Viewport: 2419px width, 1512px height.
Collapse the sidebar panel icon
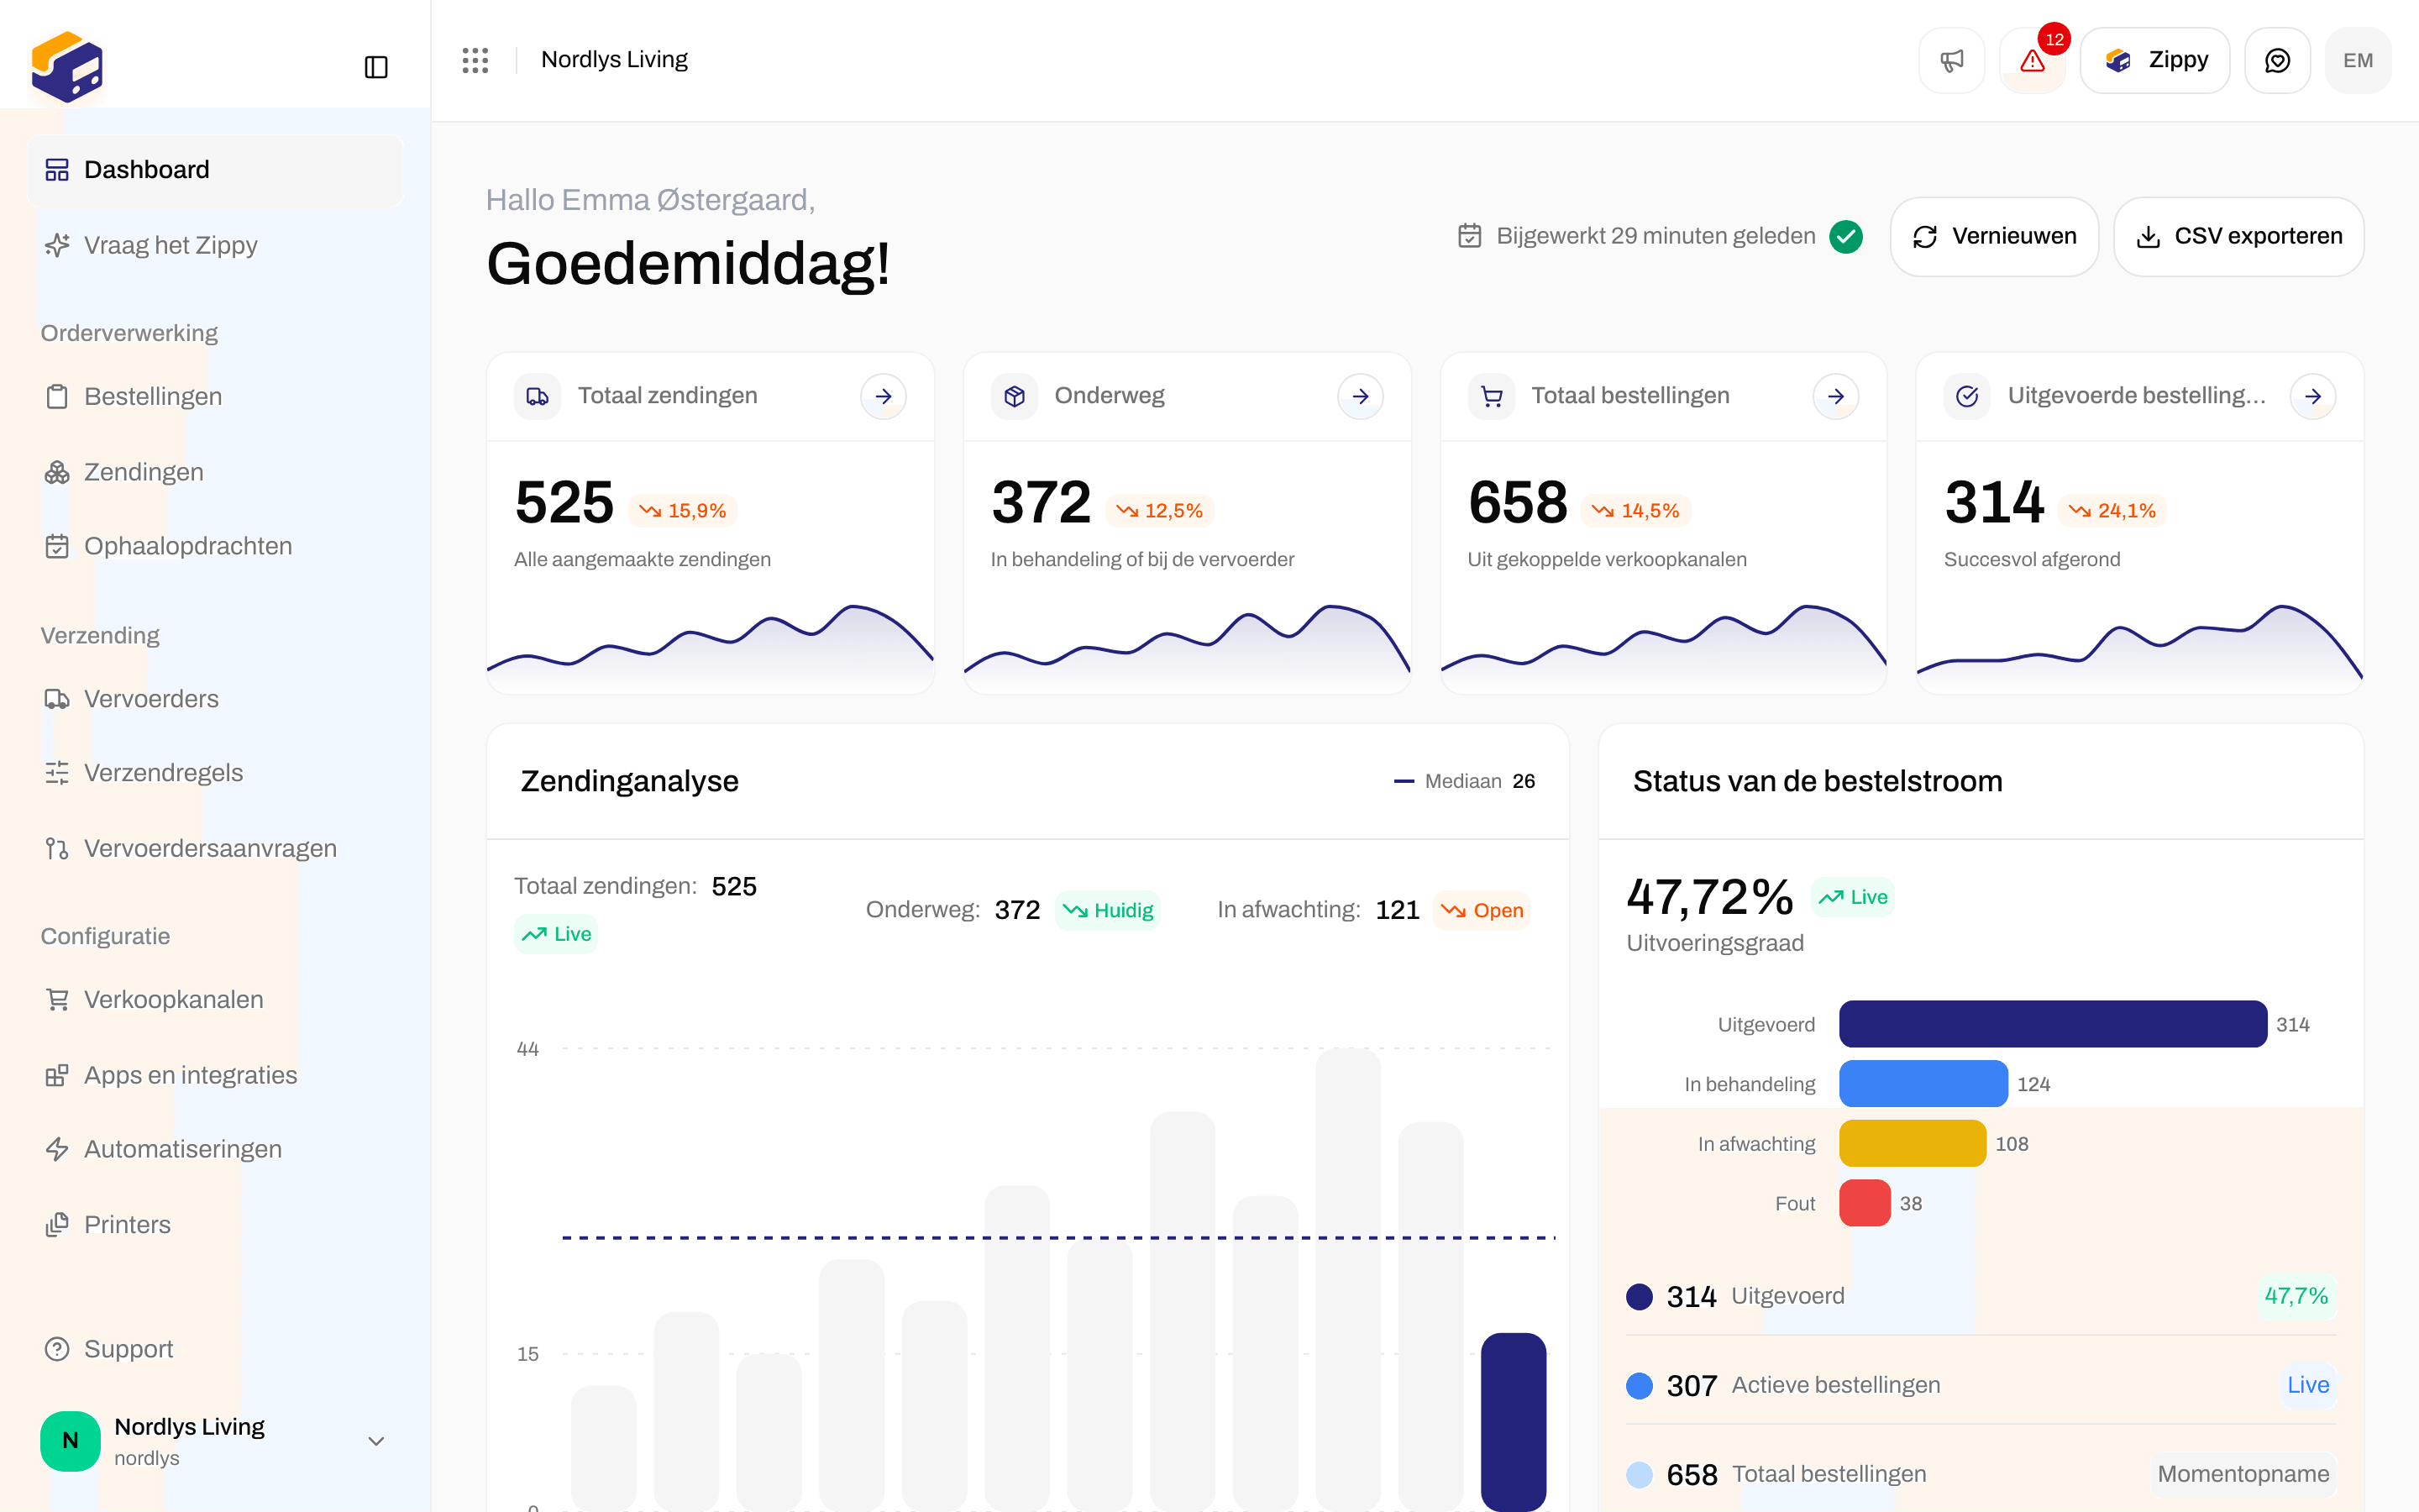pyautogui.click(x=375, y=67)
